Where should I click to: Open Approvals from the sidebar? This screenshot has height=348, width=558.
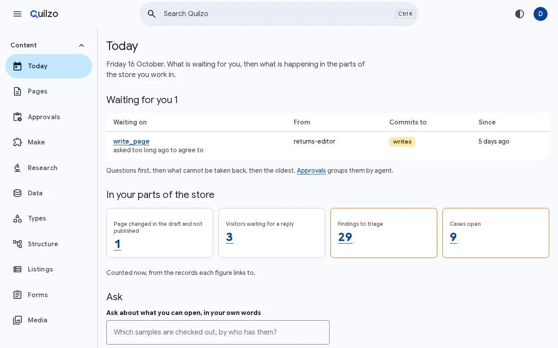click(48, 117)
